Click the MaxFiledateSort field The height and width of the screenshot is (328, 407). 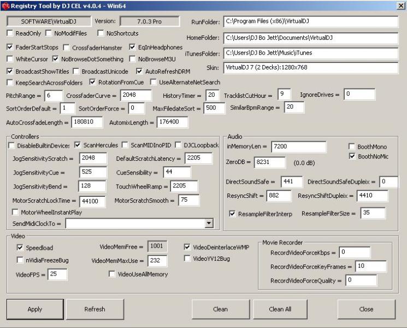(x=214, y=108)
